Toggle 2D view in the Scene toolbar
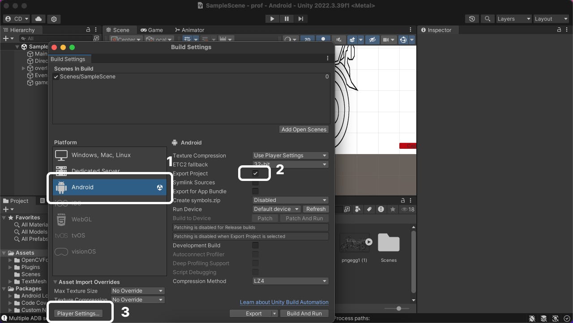The image size is (573, 323). [x=308, y=39]
